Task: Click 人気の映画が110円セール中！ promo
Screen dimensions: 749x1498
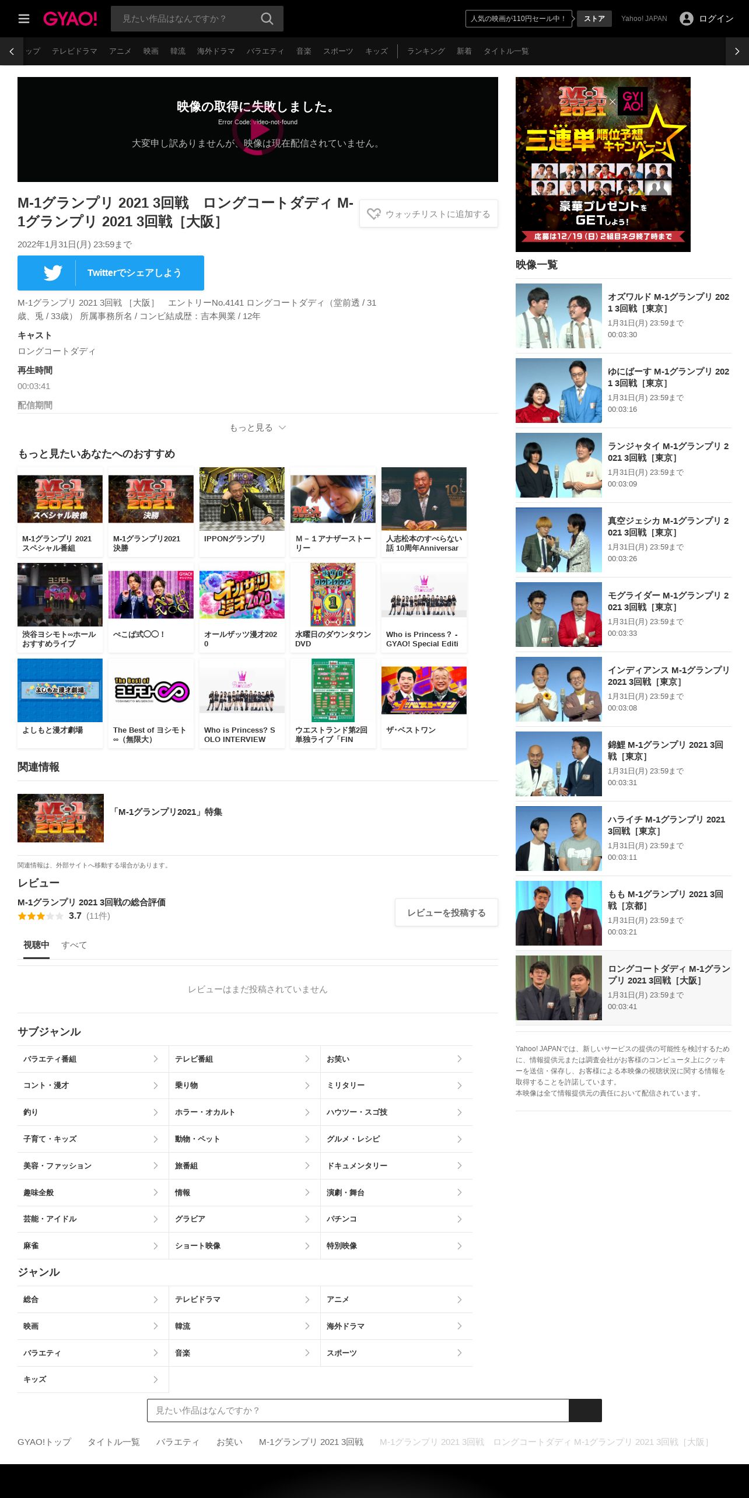Action: (519, 19)
